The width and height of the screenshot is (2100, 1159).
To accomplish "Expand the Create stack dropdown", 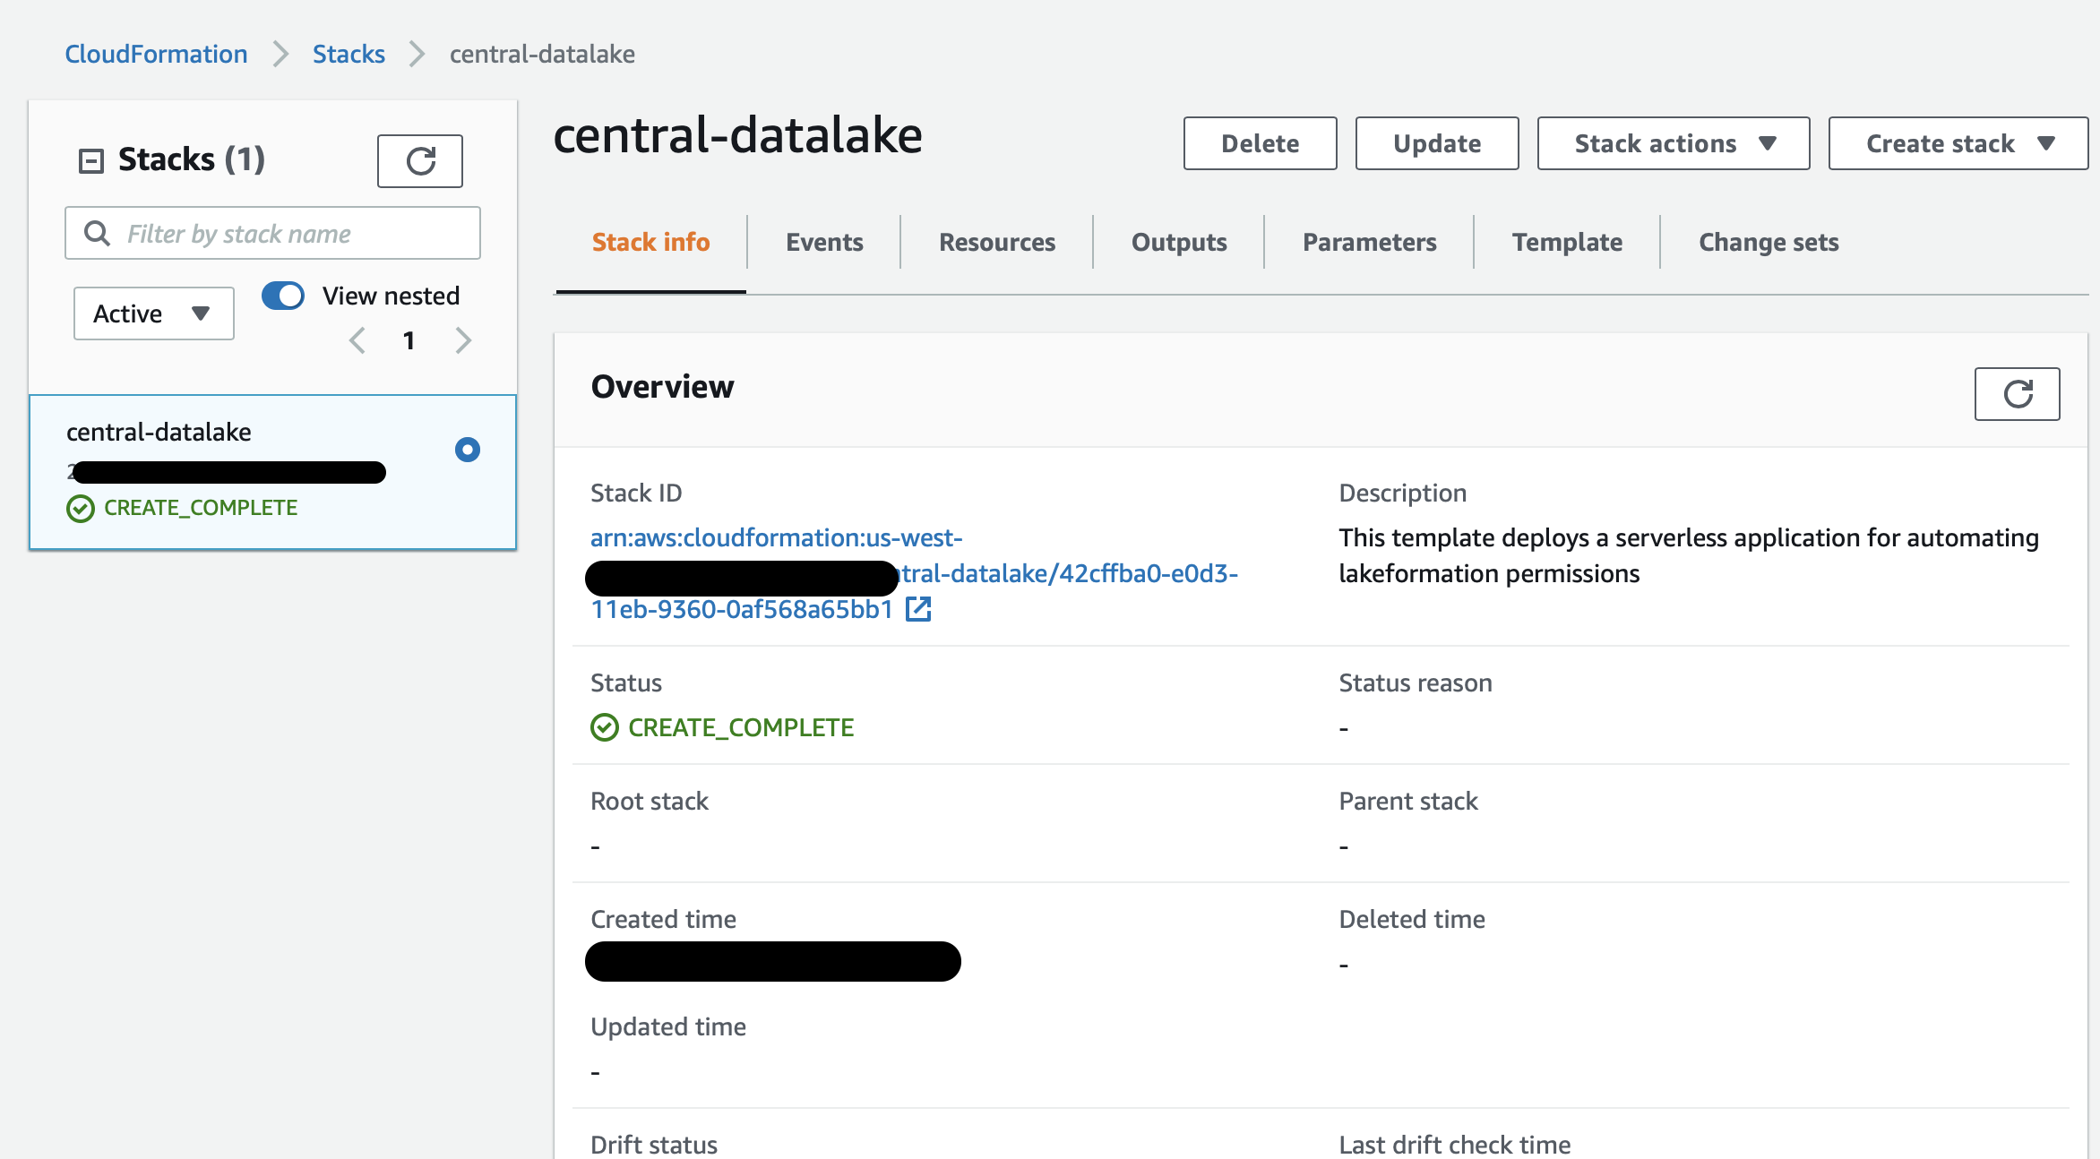I will pyautogui.click(x=1958, y=143).
